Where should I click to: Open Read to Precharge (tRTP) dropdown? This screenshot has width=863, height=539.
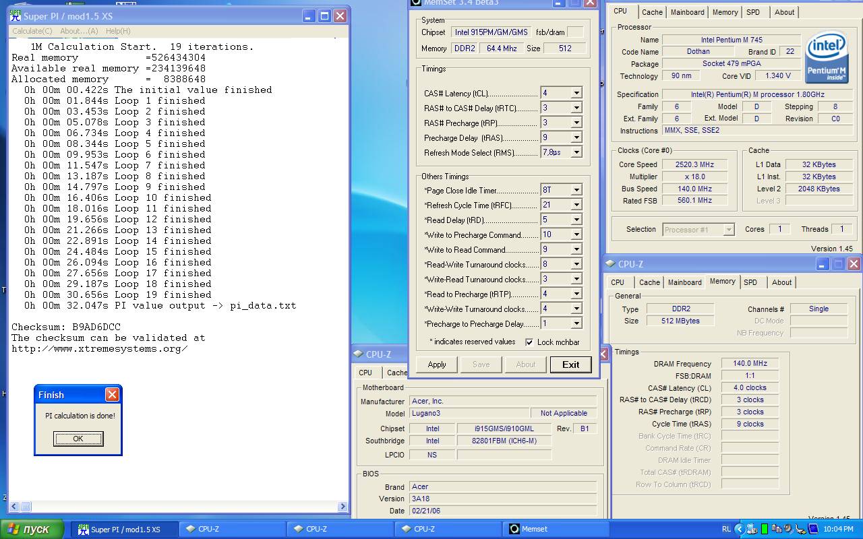tap(576, 294)
